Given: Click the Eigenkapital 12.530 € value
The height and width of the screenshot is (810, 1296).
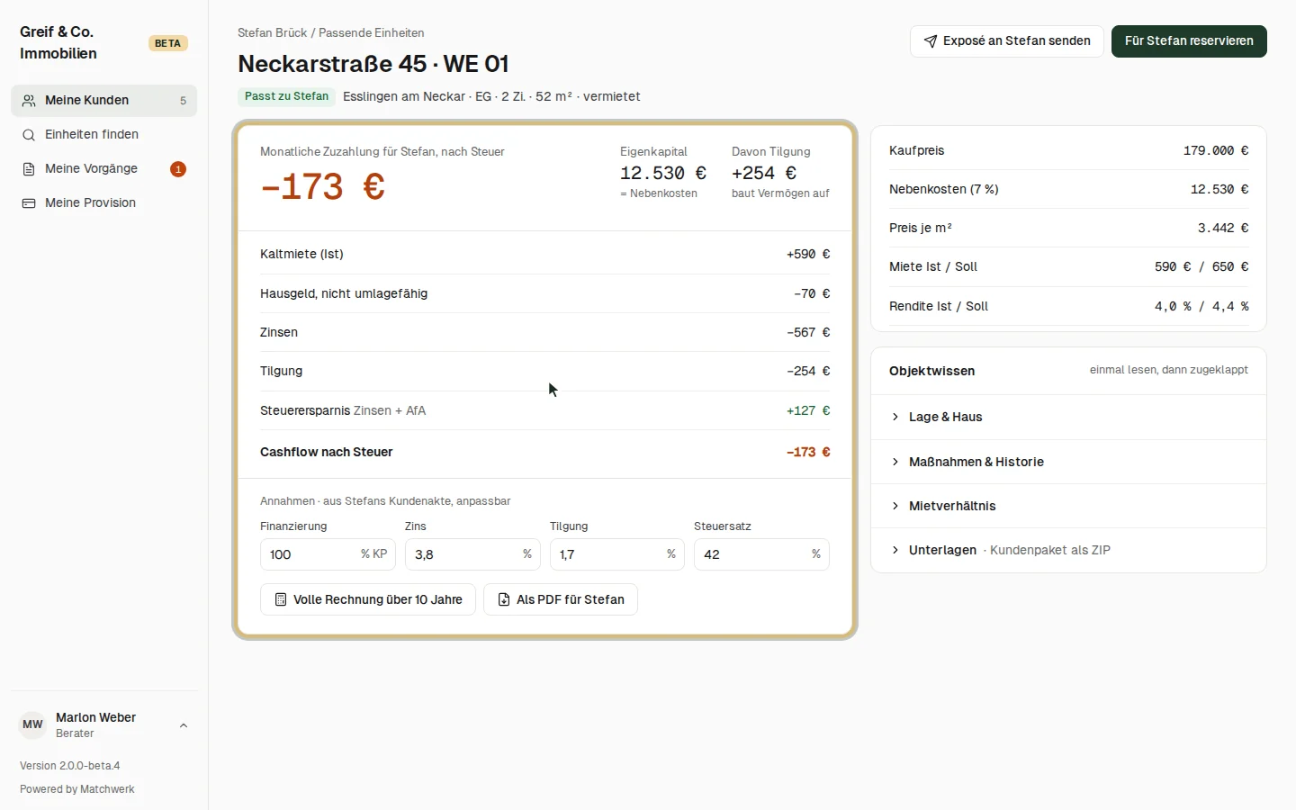Looking at the screenshot, I should point(663,173).
